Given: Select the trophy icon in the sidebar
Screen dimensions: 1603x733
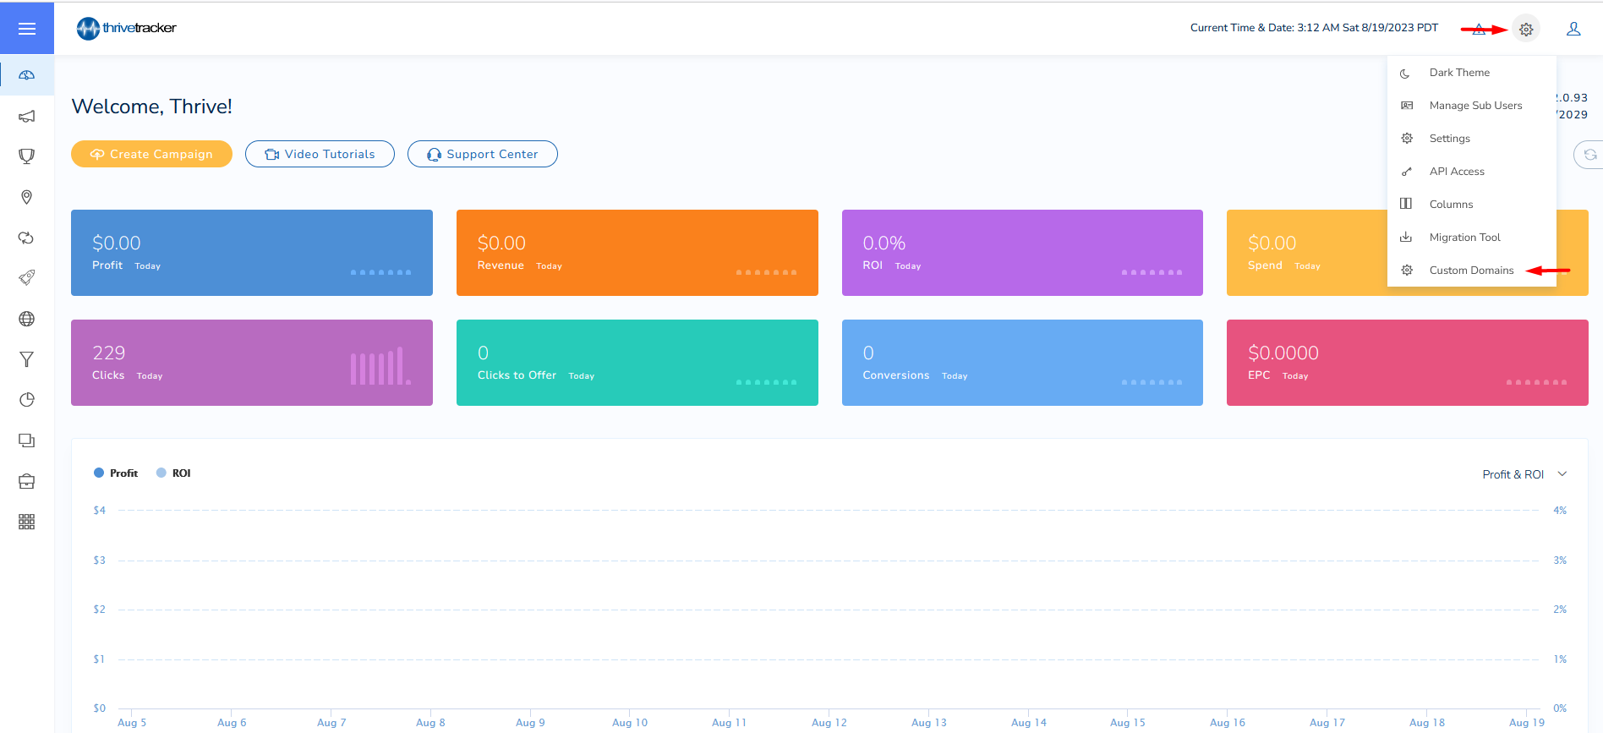Looking at the screenshot, I should [x=27, y=156].
